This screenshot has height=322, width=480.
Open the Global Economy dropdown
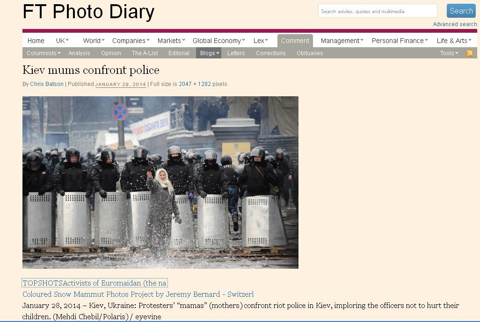coord(219,41)
